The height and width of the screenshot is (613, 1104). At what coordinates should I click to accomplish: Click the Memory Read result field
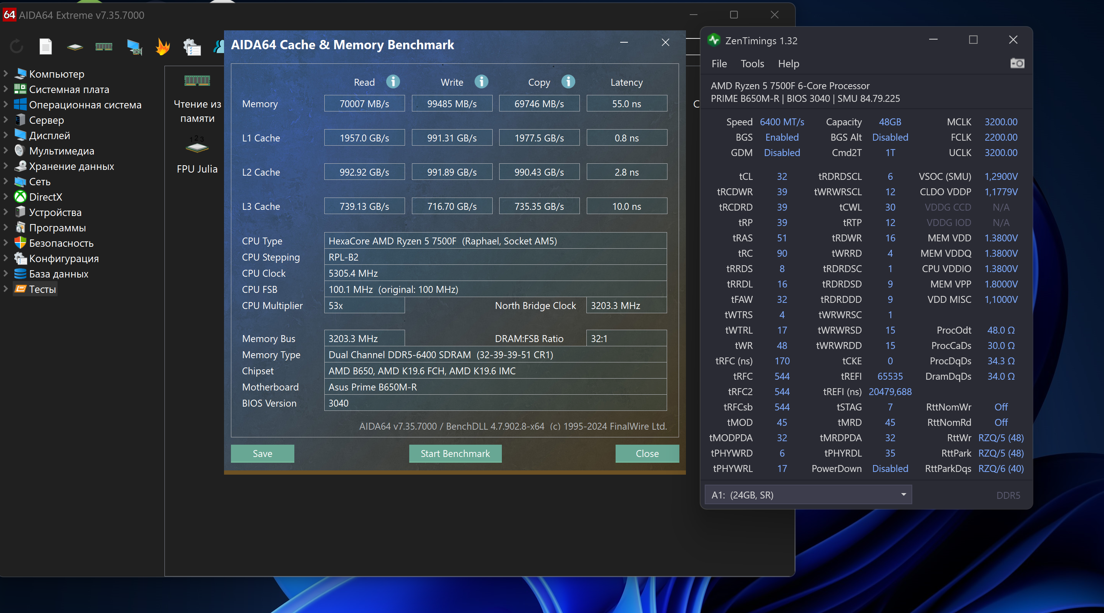[x=364, y=103]
